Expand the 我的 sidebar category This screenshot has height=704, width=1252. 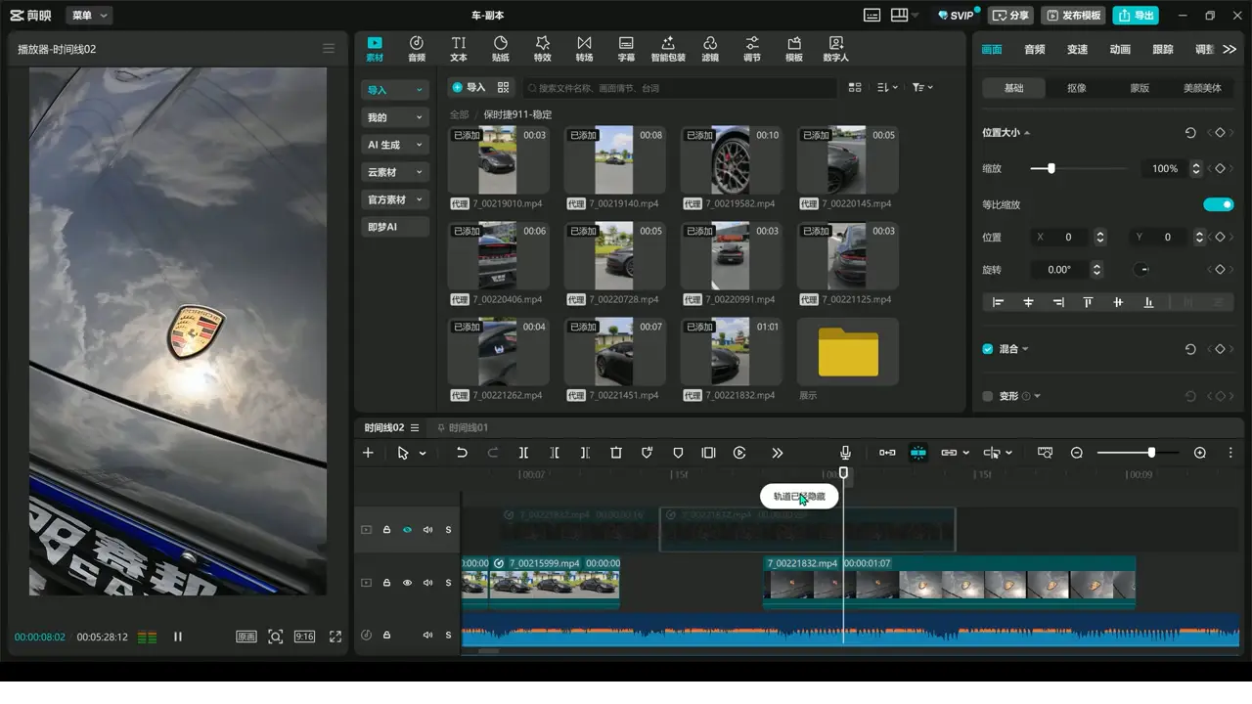[395, 117]
